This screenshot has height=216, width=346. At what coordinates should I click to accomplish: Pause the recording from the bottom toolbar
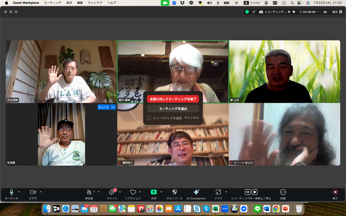(248, 192)
